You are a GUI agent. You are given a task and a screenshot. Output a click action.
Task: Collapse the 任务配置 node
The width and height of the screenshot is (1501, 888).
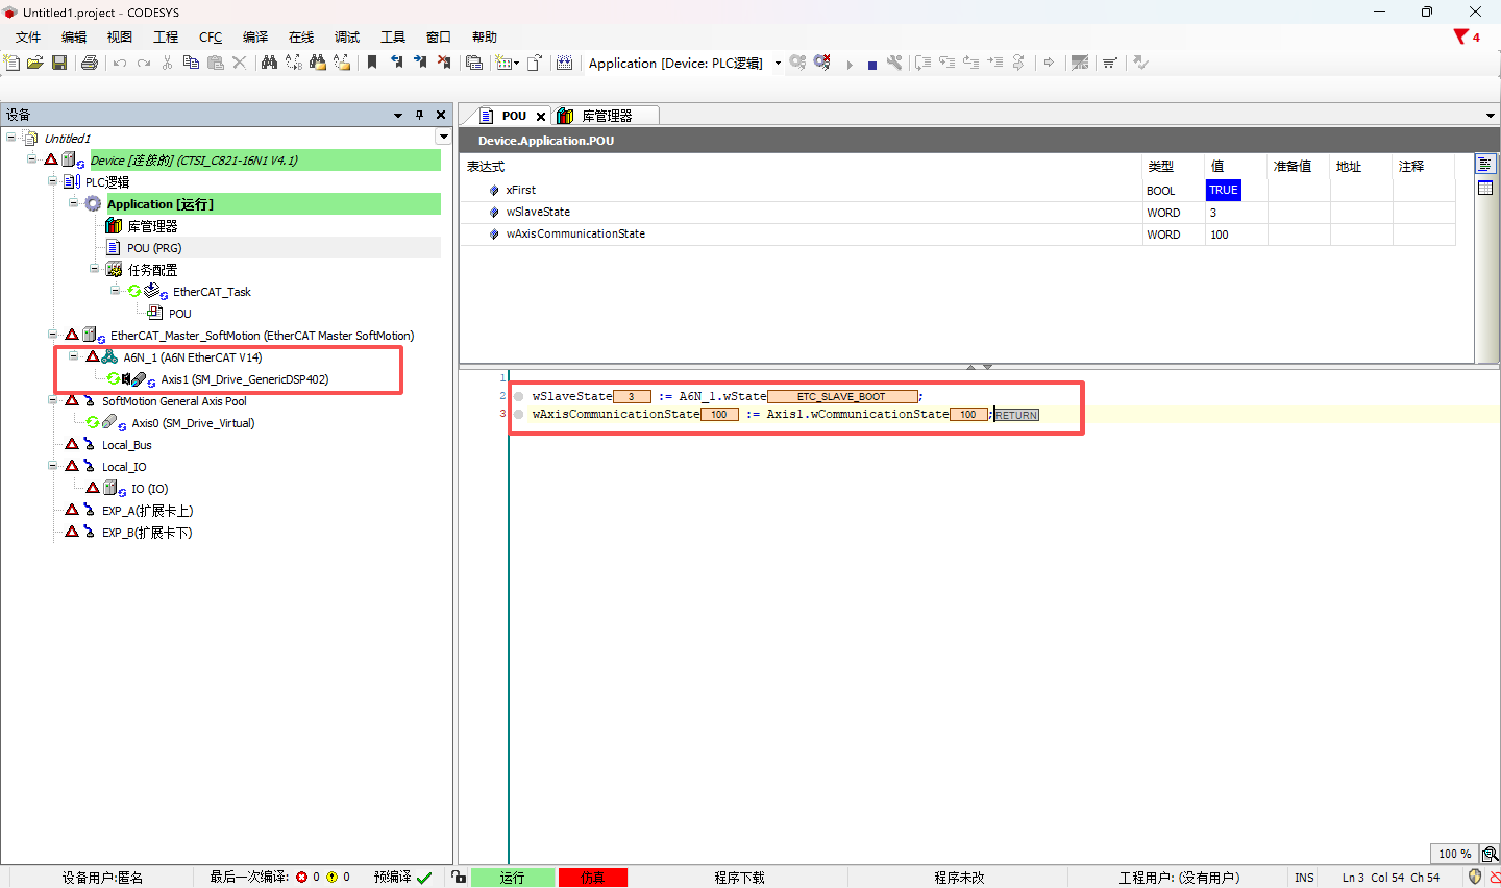point(94,268)
